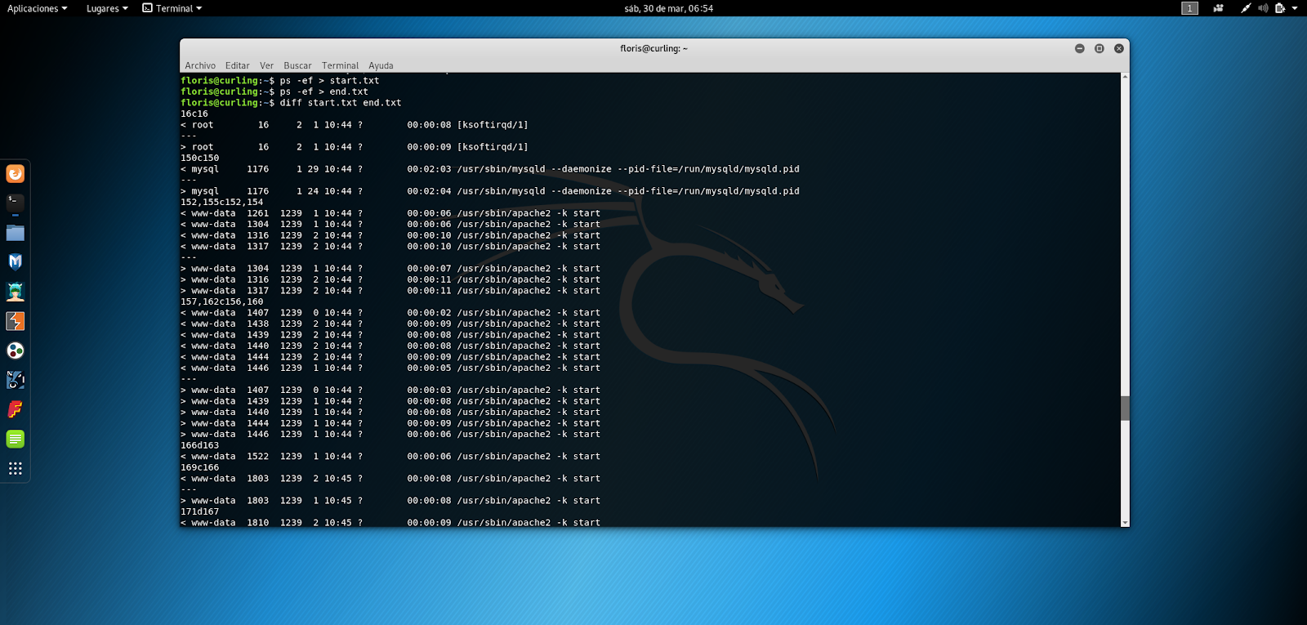This screenshot has width=1307, height=625.
Task: Click the '157,162c156,160' diff header
Action: [221, 301]
